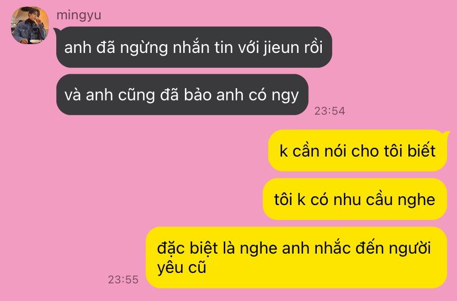Image resolution: width=457 pixels, height=301 pixels.
Task: Open mingyu's profile picture
Action: coord(30,25)
